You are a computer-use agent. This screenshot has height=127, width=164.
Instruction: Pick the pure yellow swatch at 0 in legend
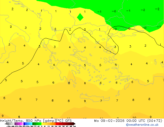pos(42,124)
